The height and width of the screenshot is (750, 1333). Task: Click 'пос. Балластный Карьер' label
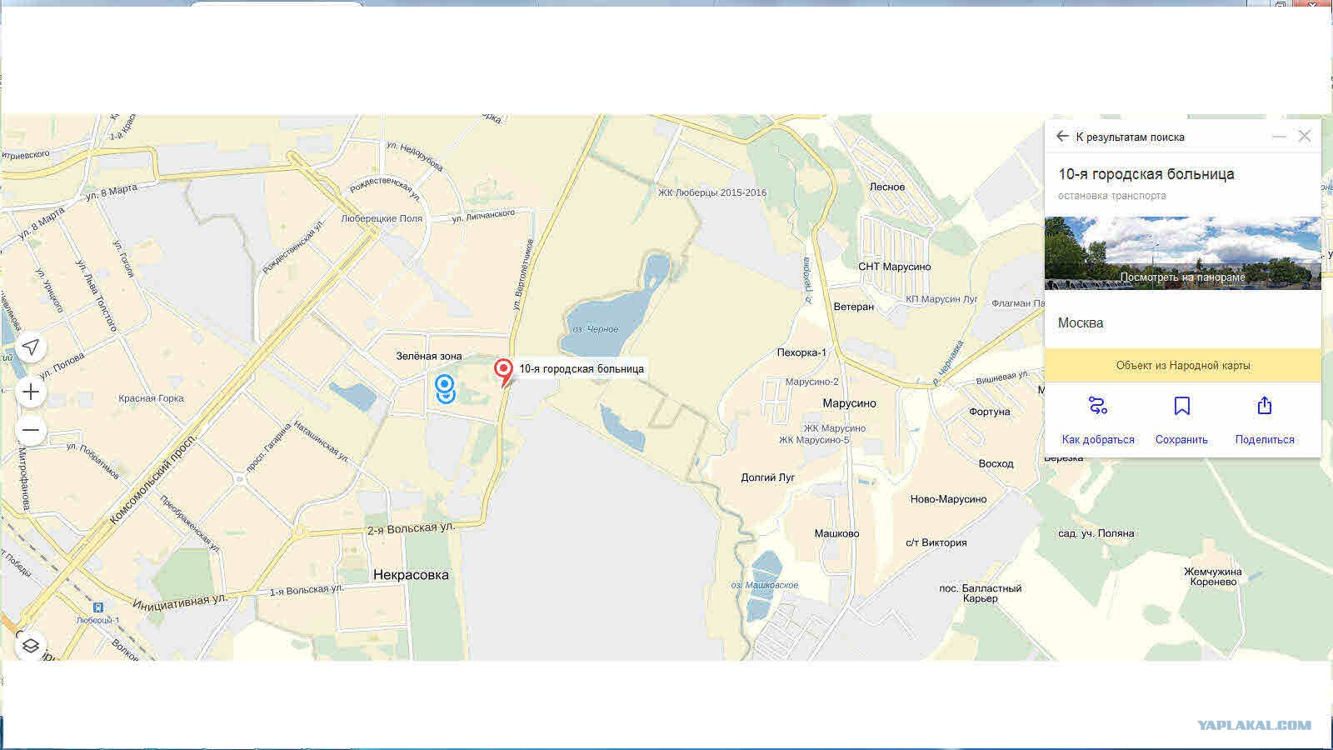980,593
